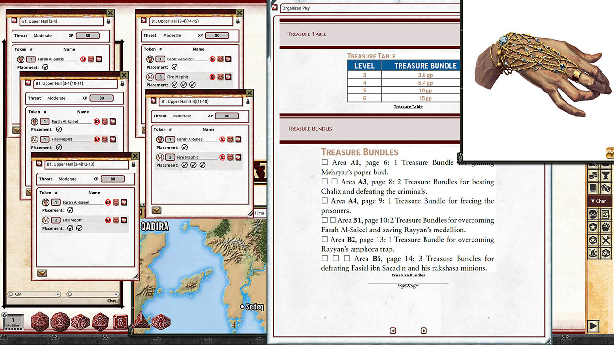The height and width of the screenshot is (345, 614).
Task: Check the Treasure Bundle box for Area A1
Action: coord(324,162)
